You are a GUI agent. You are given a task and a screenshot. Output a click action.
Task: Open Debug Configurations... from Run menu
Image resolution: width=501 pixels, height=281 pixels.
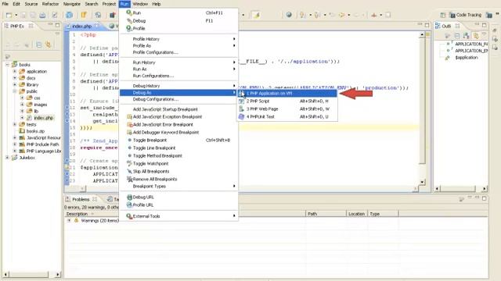pyautogui.click(x=178, y=99)
